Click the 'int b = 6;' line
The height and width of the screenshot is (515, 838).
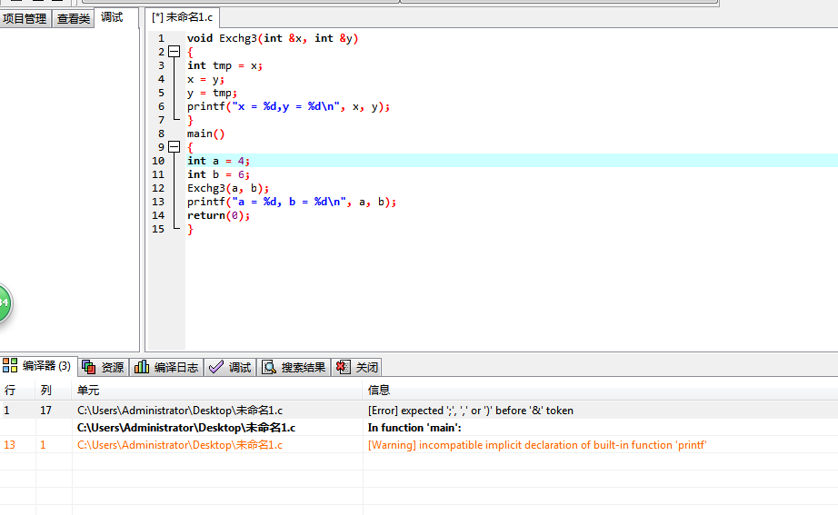pyautogui.click(x=218, y=174)
